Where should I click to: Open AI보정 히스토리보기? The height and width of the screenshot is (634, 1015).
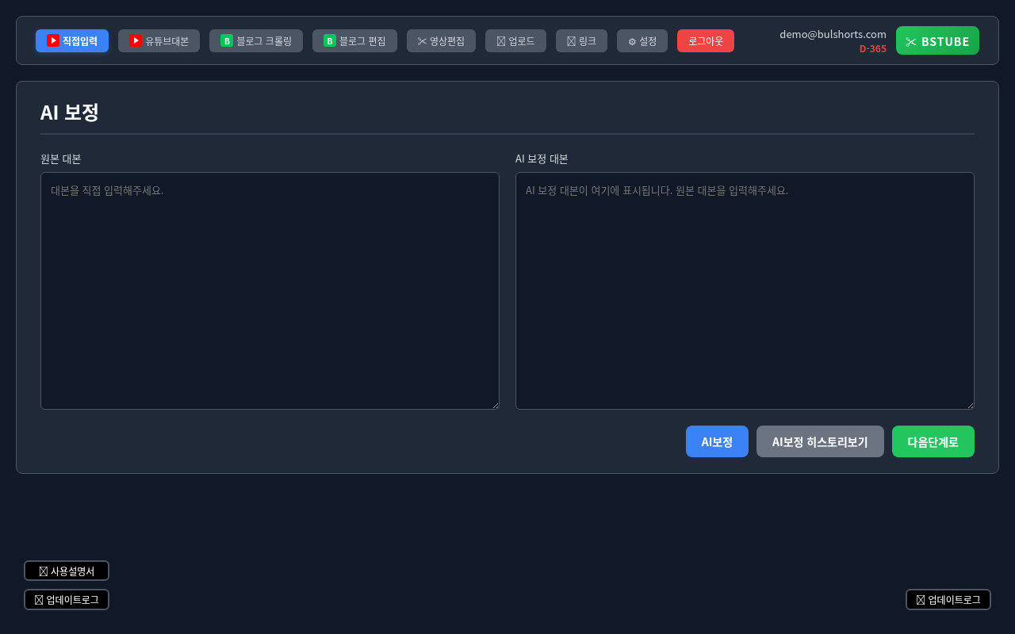coord(820,441)
